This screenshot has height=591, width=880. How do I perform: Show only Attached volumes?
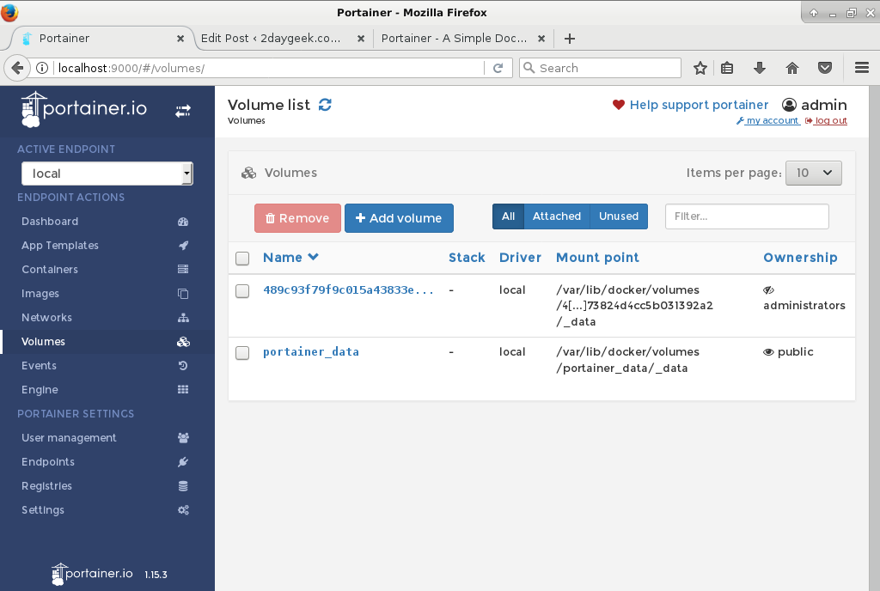[x=557, y=216]
